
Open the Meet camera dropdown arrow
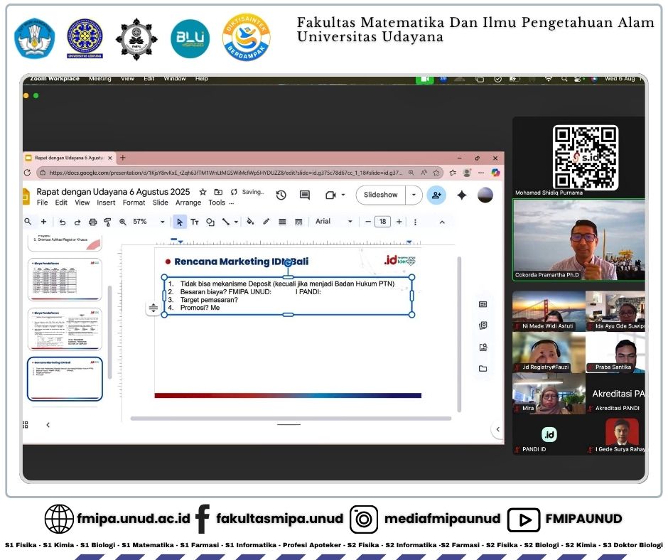(x=343, y=195)
